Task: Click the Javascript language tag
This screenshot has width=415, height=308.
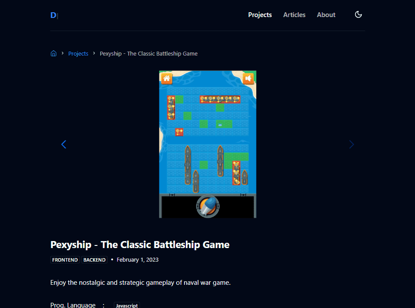Action: pos(127,306)
